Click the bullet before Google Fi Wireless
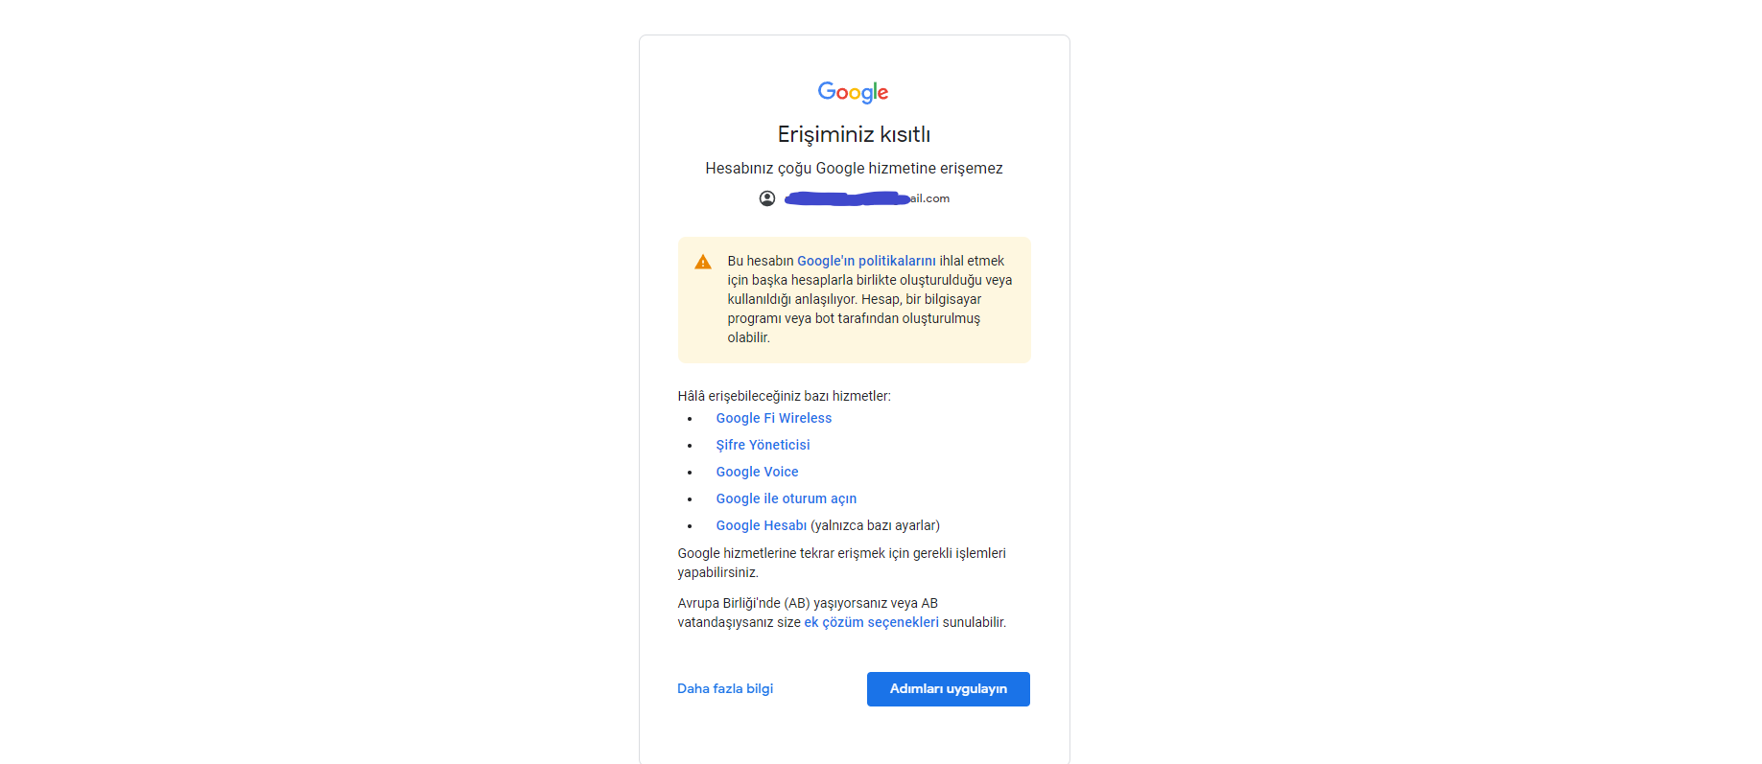The height and width of the screenshot is (764, 1762). click(x=690, y=419)
